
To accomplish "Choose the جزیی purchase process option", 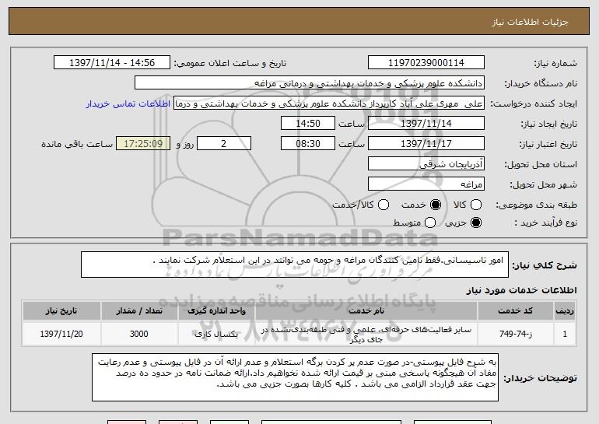I will pos(476,223).
